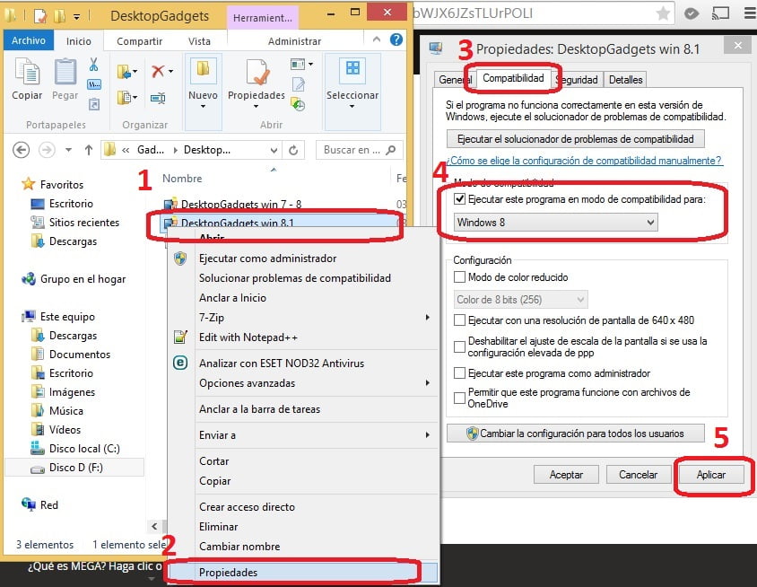
Task: Click the Pegar clipboard icon
Action: tap(65, 74)
